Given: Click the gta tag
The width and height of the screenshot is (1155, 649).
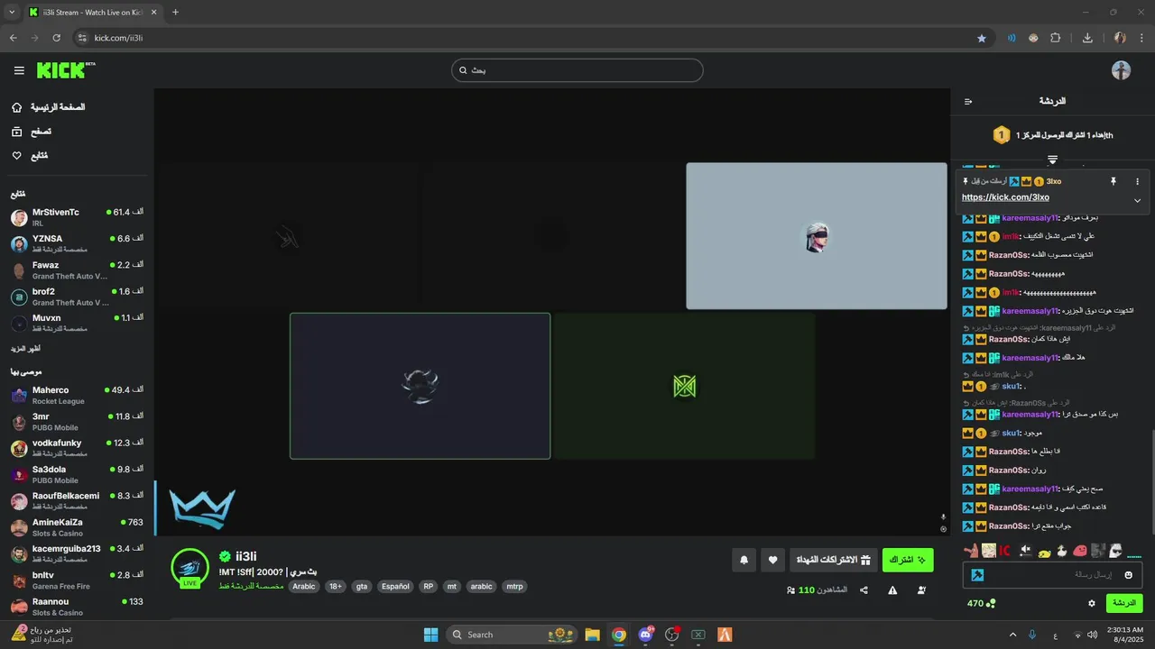Looking at the screenshot, I should coord(362,586).
